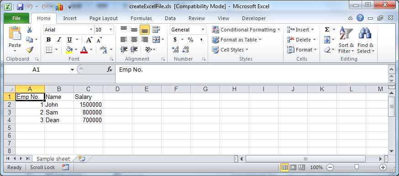Toggle Bottom Align alignment button

point(145,30)
